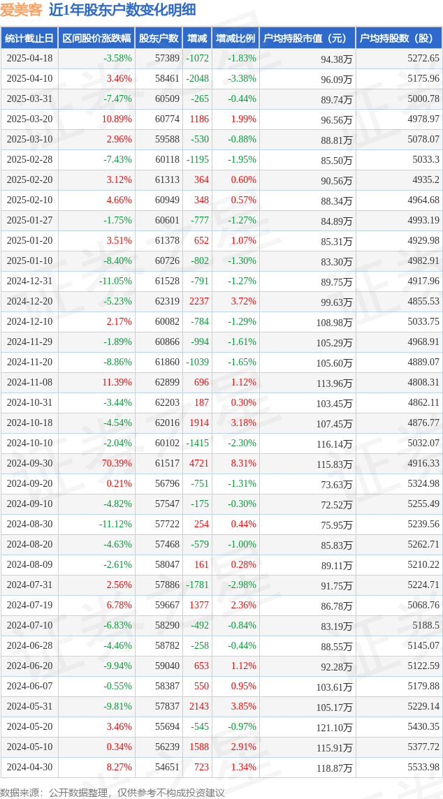Click the 增减 column header
Viewport: 443px width, 799px height.
[x=197, y=38]
